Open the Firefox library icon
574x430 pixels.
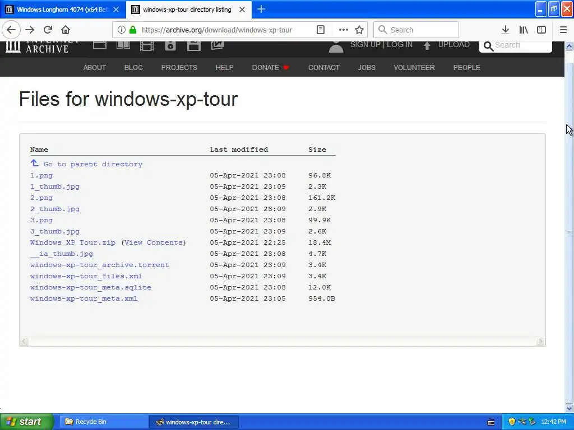coord(524,30)
